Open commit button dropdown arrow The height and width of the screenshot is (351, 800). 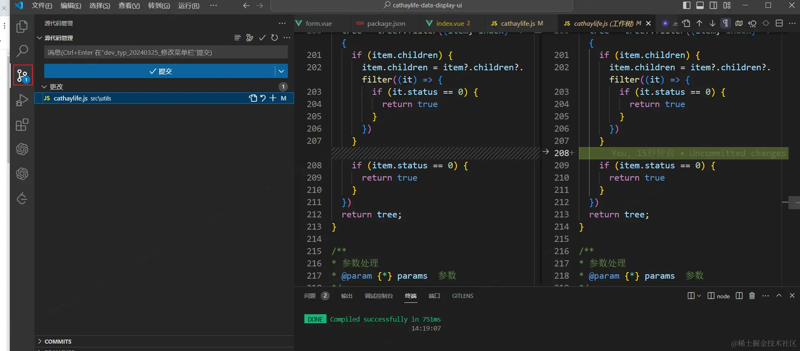click(281, 71)
